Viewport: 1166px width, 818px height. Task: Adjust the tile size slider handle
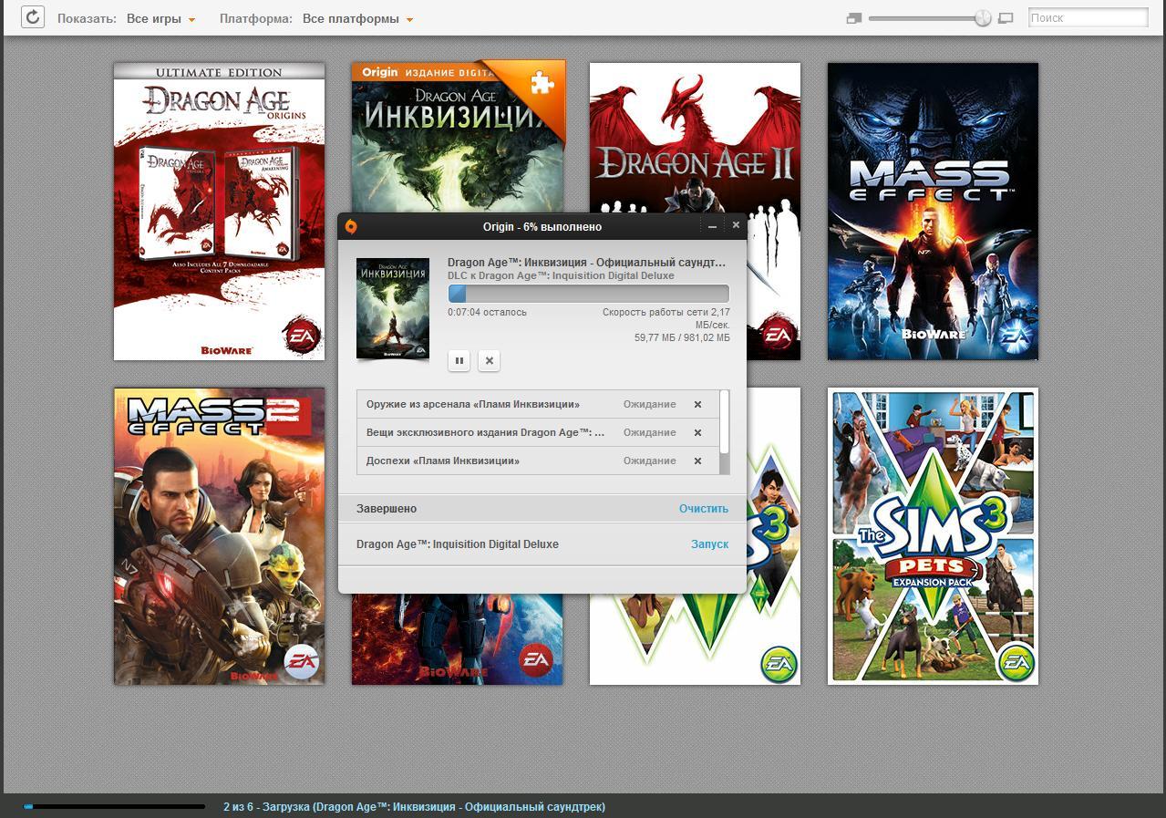982,17
